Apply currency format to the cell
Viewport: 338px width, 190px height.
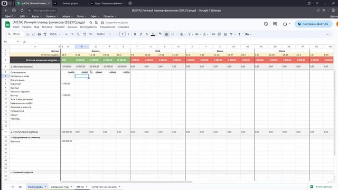67,34
